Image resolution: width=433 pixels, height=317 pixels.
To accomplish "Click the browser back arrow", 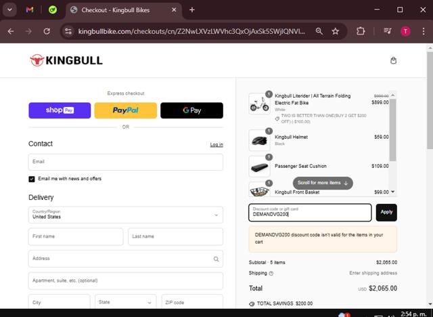I will pyautogui.click(x=11, y=31).
